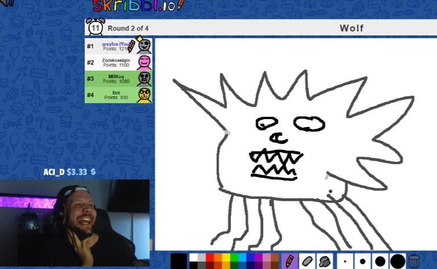Select the paint bucket fill tool
The image size is (437, 269).
[324, 261]
